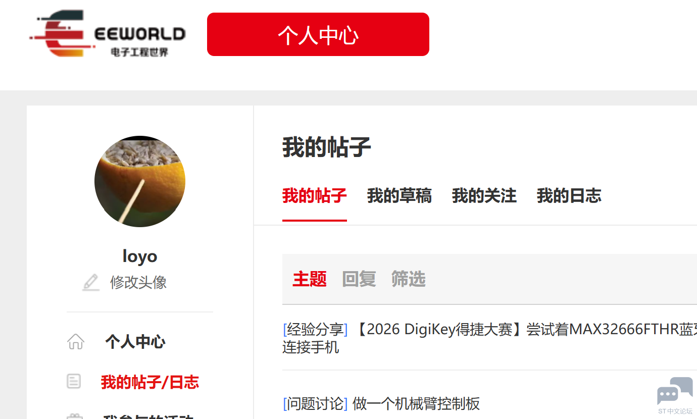Click the pencil icon beside 修改头像
The width and height of the screenshot is (697, 419).
coord(91,282)
